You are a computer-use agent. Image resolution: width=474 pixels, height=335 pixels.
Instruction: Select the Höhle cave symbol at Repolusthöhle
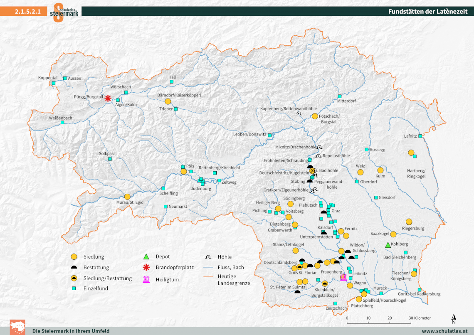pyautogui.click(x=319, y=156)
